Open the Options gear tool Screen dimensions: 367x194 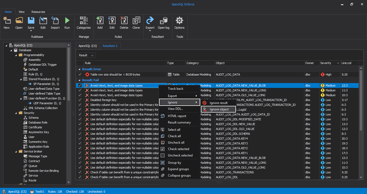(179, 21)
